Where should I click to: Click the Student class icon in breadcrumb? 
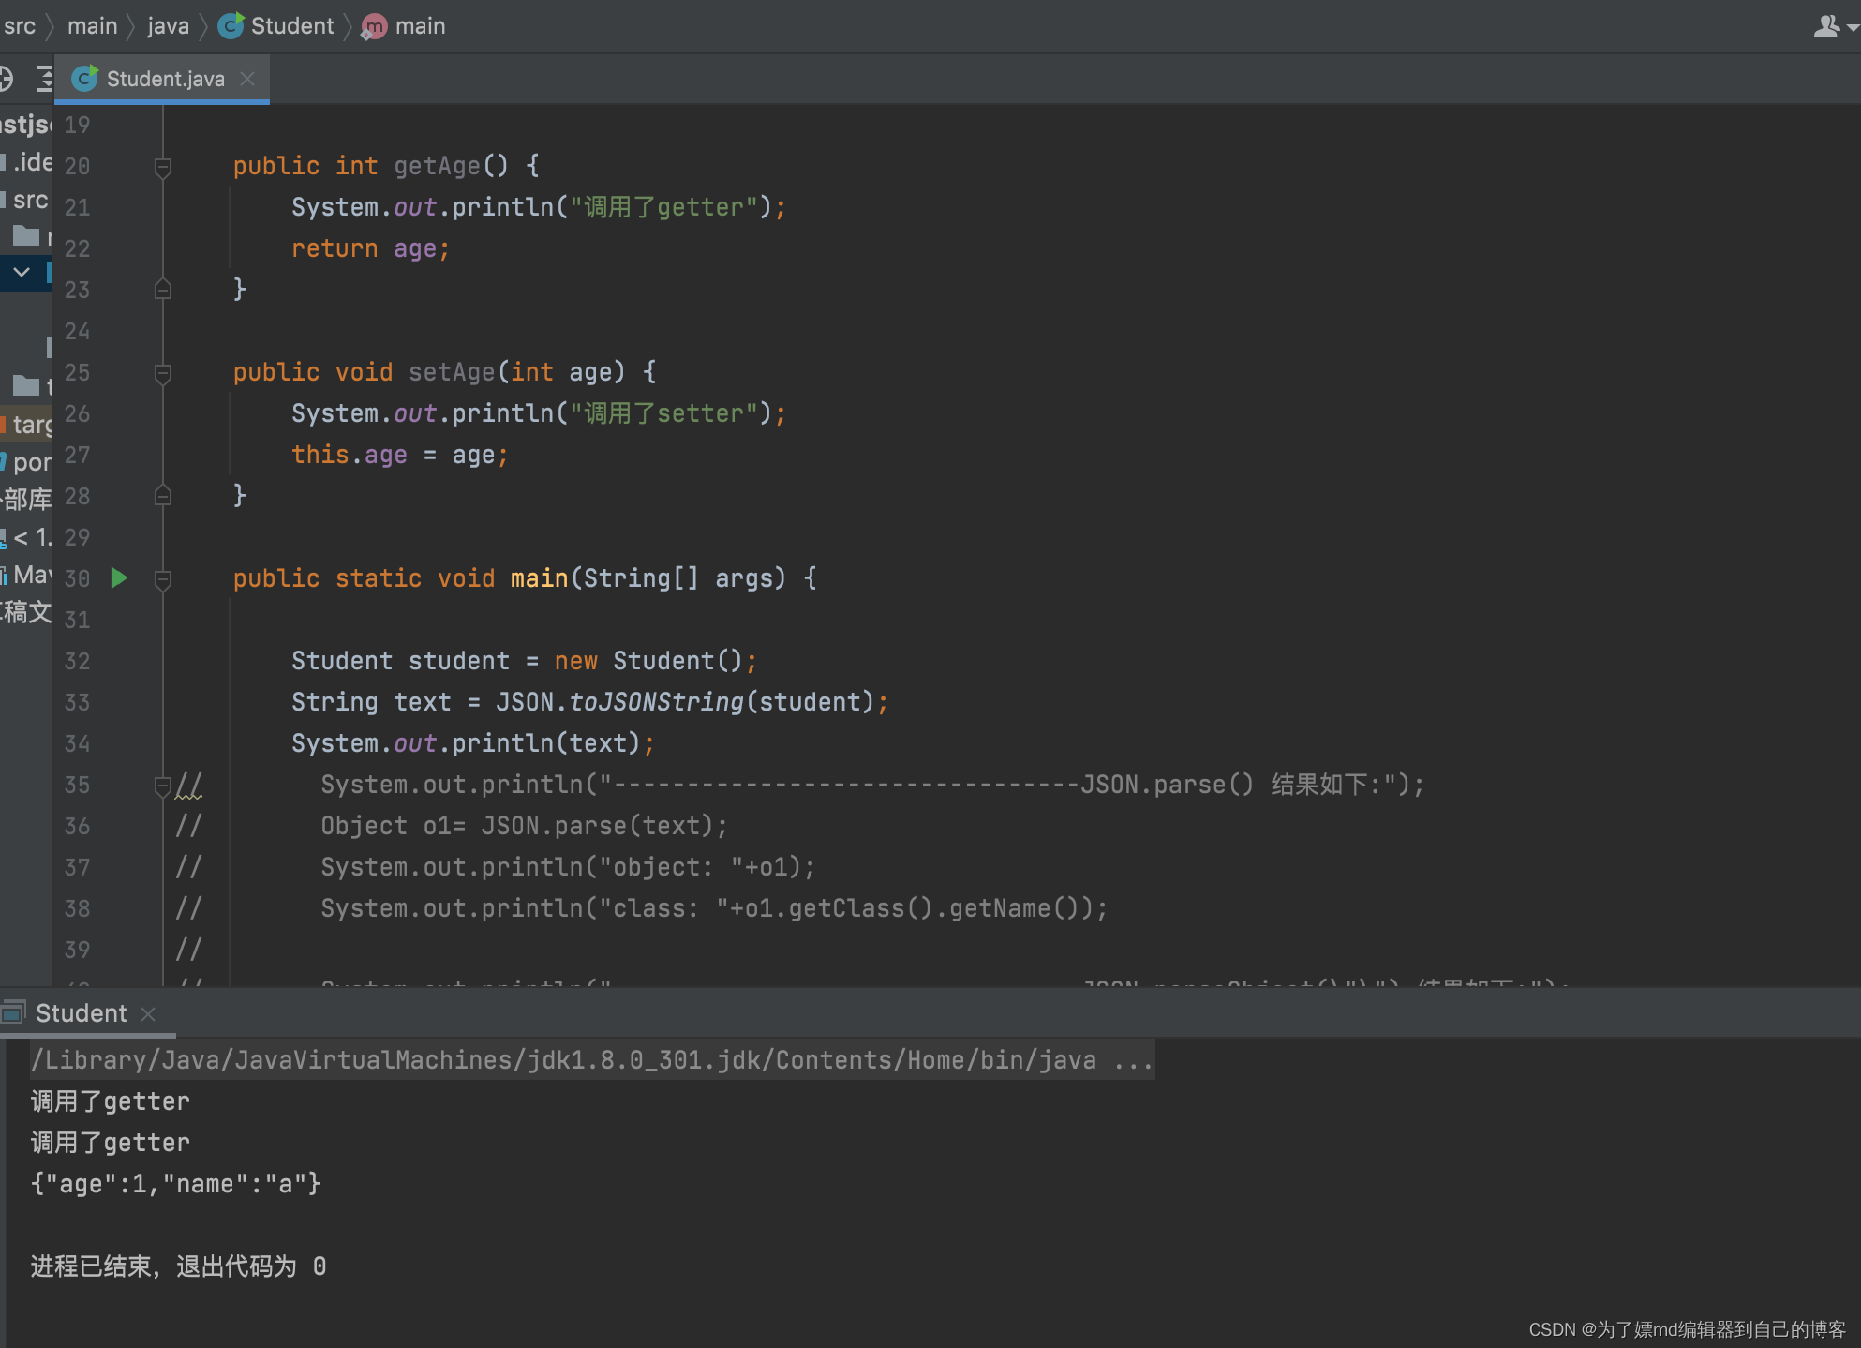click(x=231, y=25)
